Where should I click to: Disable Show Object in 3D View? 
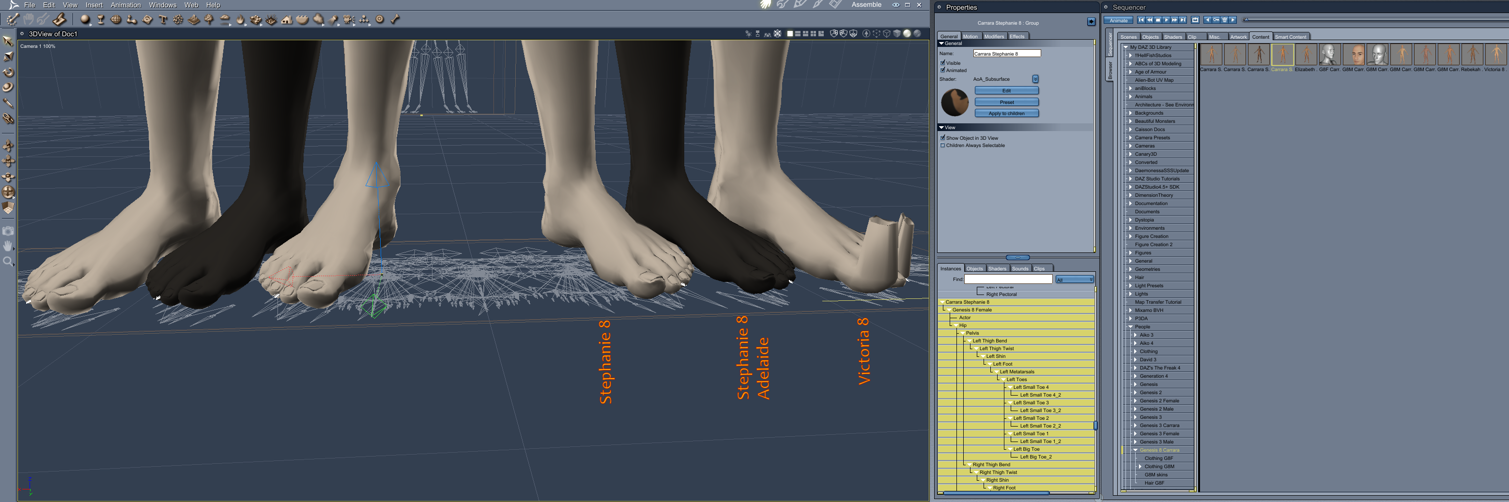(942, 138)
